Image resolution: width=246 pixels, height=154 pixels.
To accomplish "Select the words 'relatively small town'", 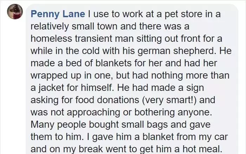I will point(74,26).
